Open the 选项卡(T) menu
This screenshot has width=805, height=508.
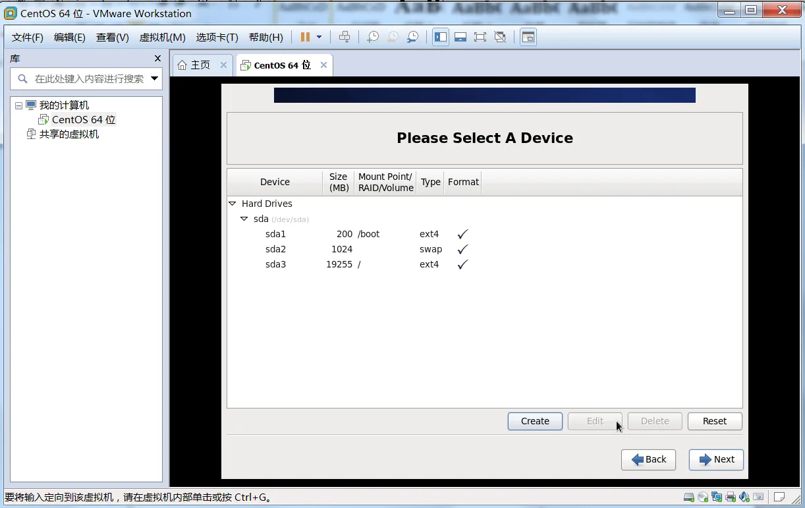217,38
